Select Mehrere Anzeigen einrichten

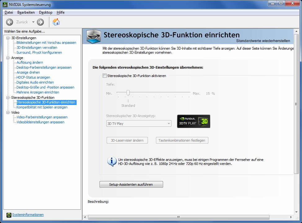[x=38, y=93]
